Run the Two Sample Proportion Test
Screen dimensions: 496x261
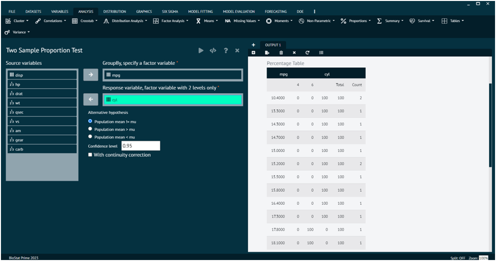[x=201, y=50]
